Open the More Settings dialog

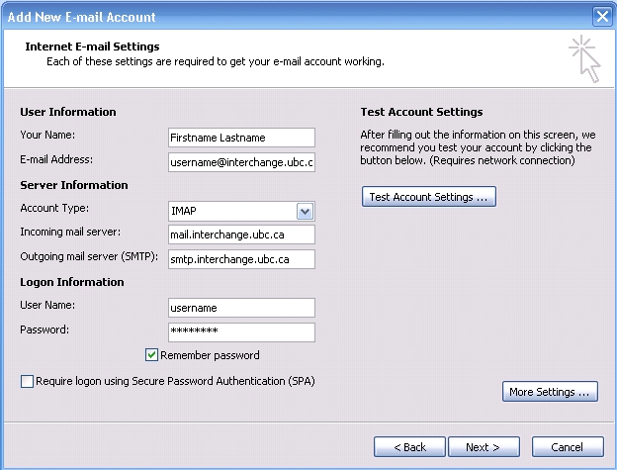coord(550,392)
